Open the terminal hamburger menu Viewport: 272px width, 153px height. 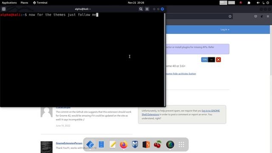(x=147, y=9)
